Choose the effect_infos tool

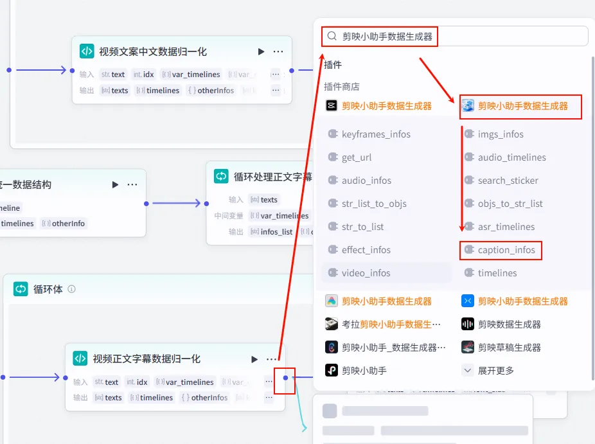pyautogui.click(x=359, y=250)
